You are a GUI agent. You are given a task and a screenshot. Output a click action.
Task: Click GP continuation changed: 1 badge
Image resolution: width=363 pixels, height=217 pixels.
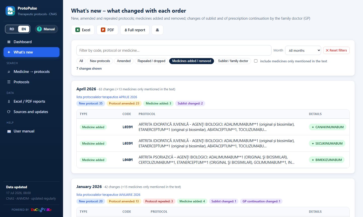click(x=261, y=201)
